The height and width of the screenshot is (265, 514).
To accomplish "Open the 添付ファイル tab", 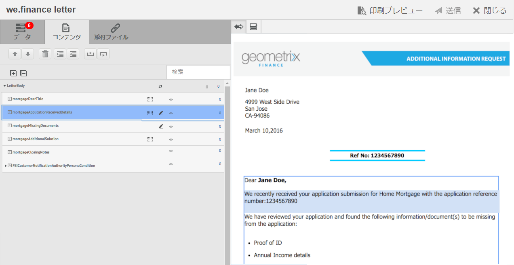I will pyautogui.click(x=111, y=32).
